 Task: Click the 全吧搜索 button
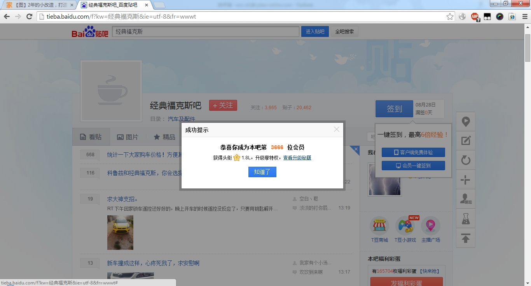(344, 32)
